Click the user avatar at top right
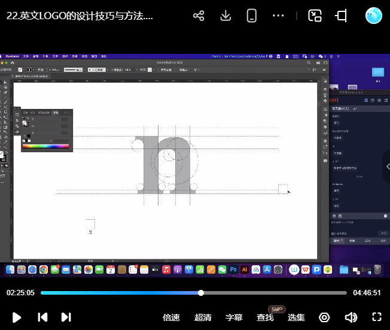Screen dimensions: 390x330 click(x=373, y=16)
